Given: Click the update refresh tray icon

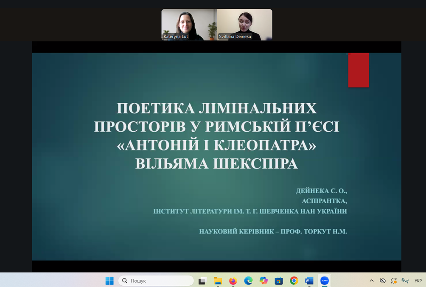Looking at the screenshot, I should (394, 281).
